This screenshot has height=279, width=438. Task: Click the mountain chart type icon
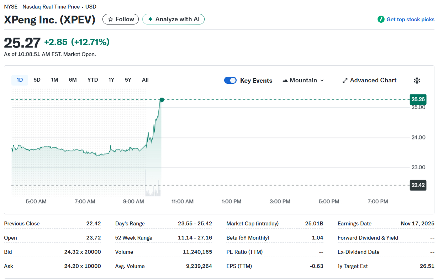click(x=285, y=81)
